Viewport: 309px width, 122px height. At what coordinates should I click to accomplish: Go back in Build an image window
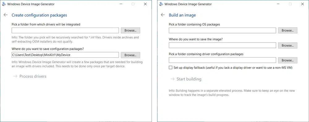(163, 15)
